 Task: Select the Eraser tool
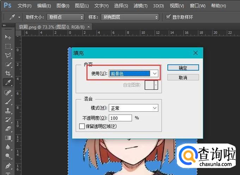click(8, 128)
